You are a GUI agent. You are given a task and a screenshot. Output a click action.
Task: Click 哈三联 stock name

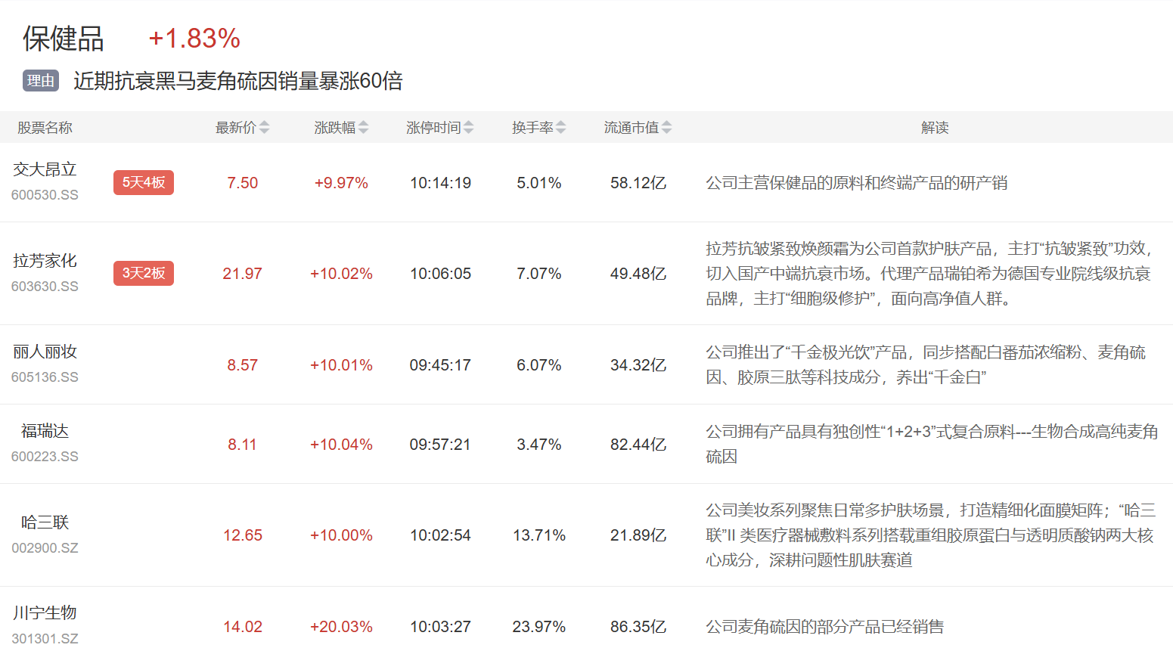coord(45,522)
